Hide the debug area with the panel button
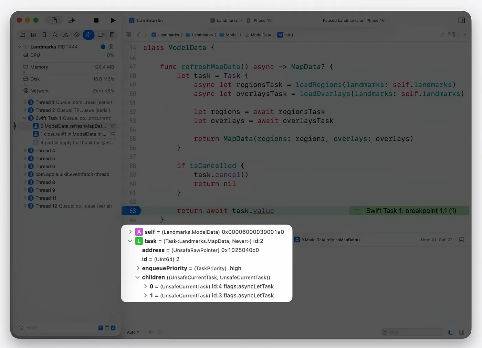482x348 pixels. (462, 240)
